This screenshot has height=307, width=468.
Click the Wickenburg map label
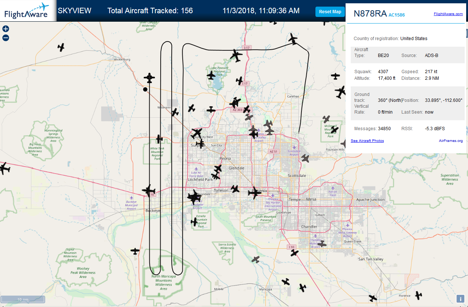click(123, 59)
